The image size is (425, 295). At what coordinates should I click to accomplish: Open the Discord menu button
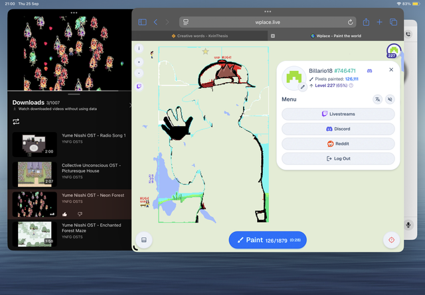coord(338,129)
